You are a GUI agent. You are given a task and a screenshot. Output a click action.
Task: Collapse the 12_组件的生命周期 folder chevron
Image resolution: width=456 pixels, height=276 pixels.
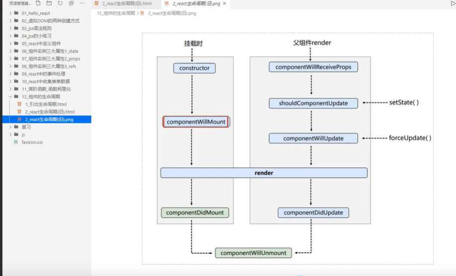coord(10,96)
